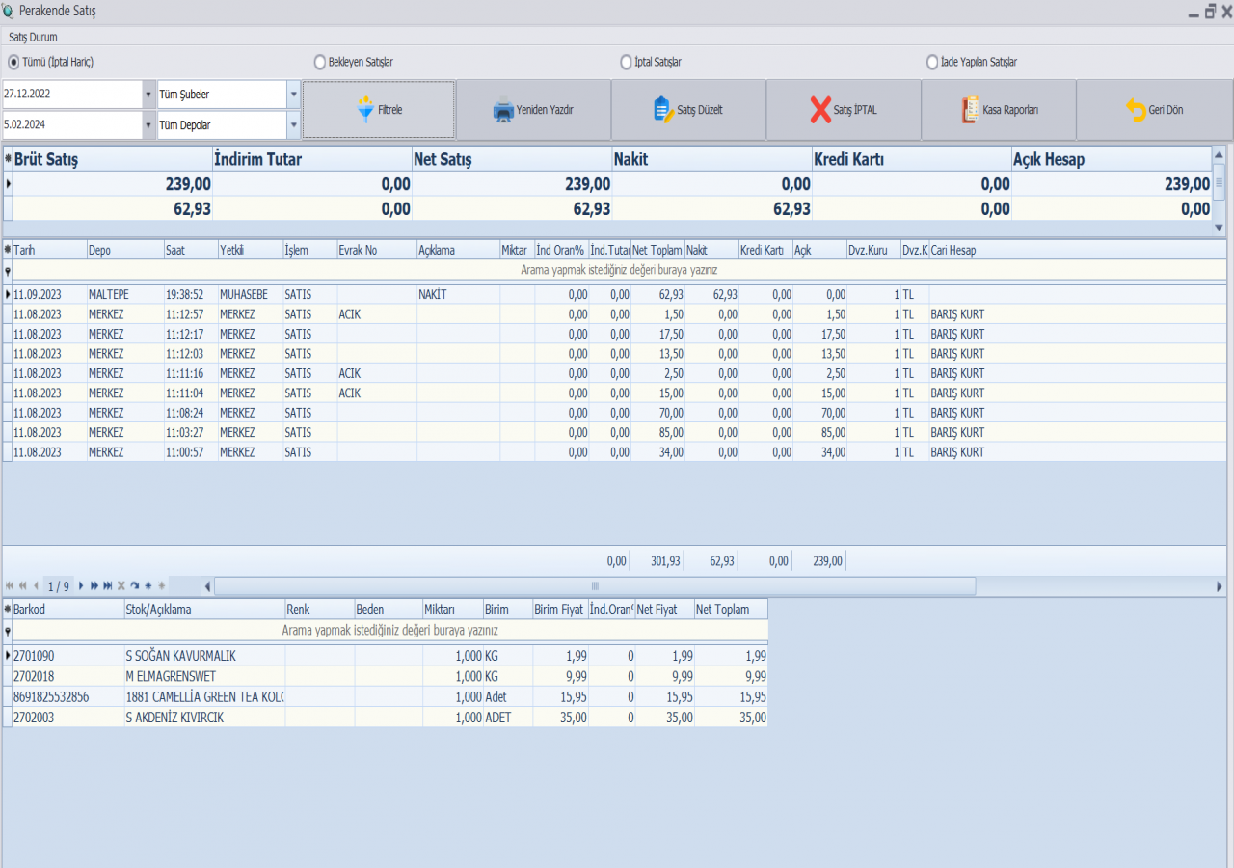Click horizontal scrollbar left arrow
The height and width of the screenshot is (868, 1234).
click(x=207, y=585)
